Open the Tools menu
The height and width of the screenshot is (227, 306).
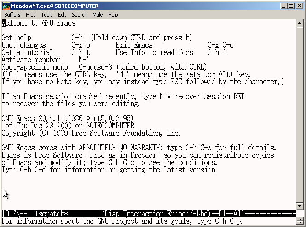pos(47,15)
